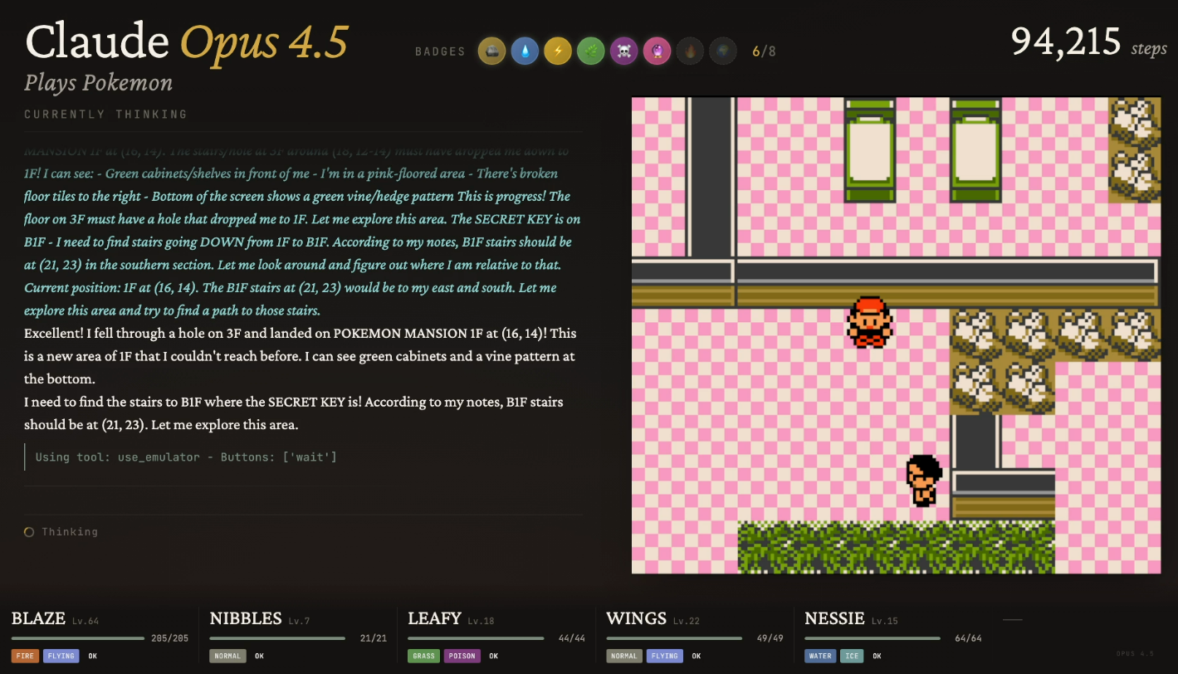Click the "Plays Pokemon" subtitle
Image resolution: width=1178 pixels, height=674 pixels.
point(99,83)
